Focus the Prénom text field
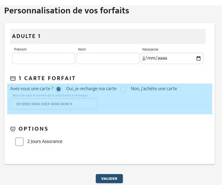 pos(43,58)
